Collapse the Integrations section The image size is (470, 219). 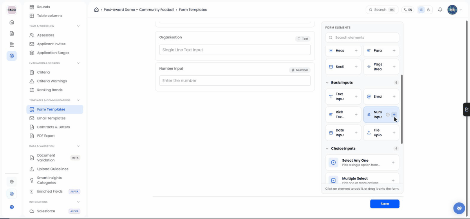pyautogui.click(x=78, y=202)
